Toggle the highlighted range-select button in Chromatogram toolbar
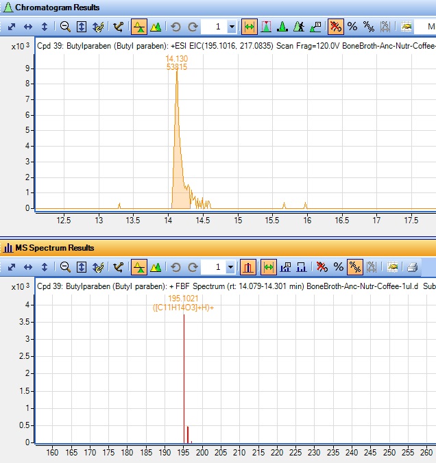This screenshot has width=436, height=463. pyautogui.click(x=250, y=27)
